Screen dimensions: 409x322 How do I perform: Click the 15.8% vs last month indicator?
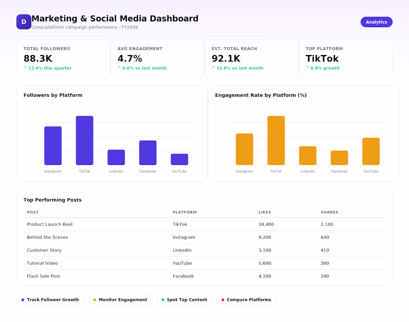point(238,68)
